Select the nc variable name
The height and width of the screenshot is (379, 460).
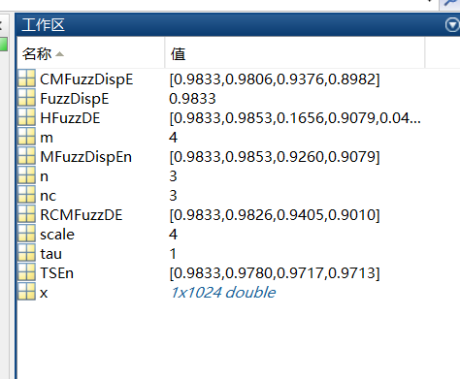(x=49, y=196)
